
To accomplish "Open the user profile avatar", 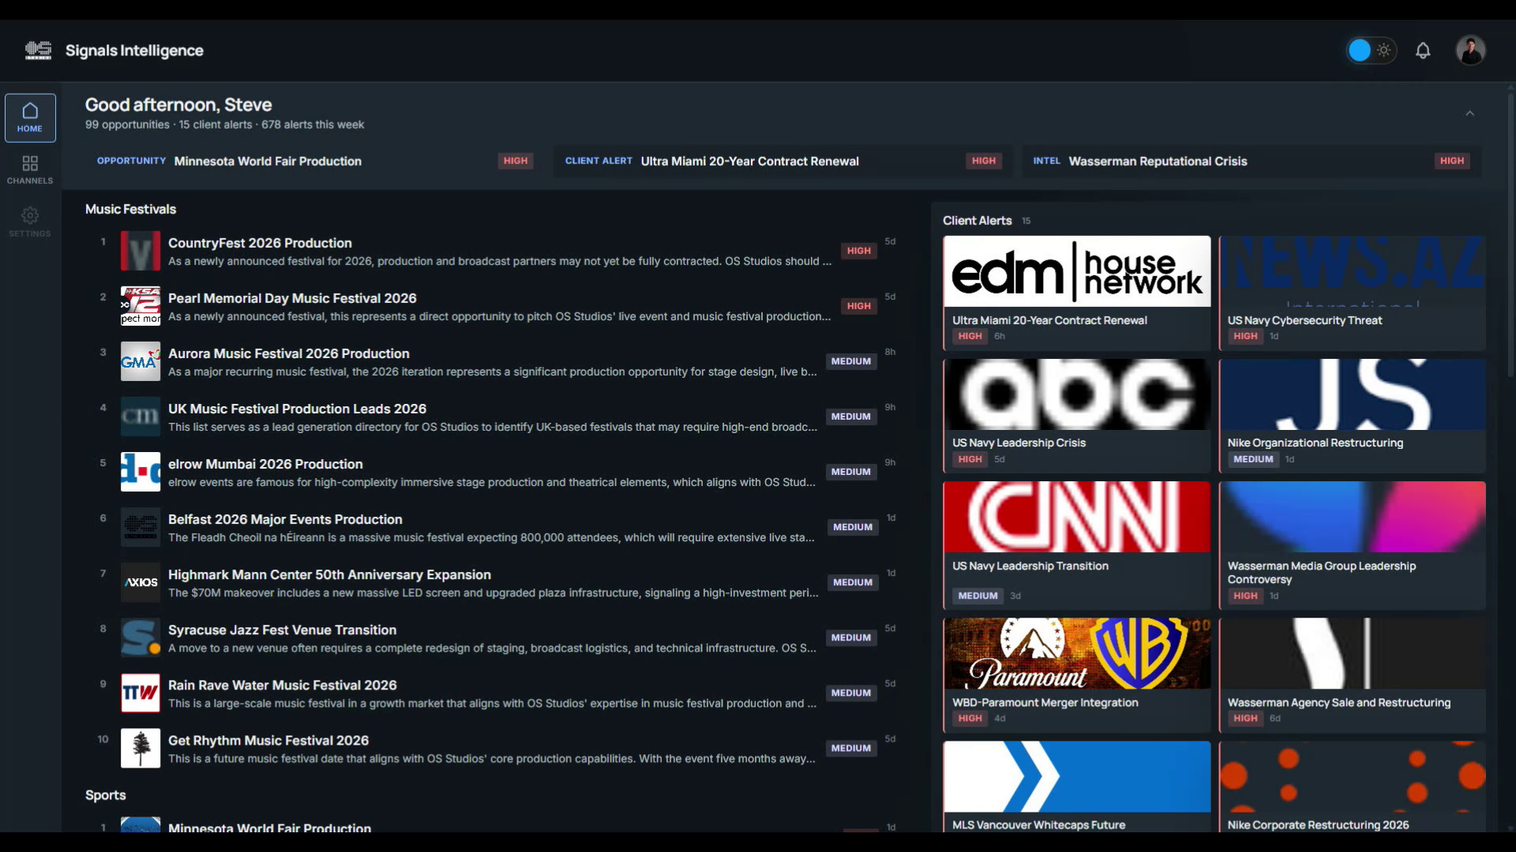I will 1470,50.
